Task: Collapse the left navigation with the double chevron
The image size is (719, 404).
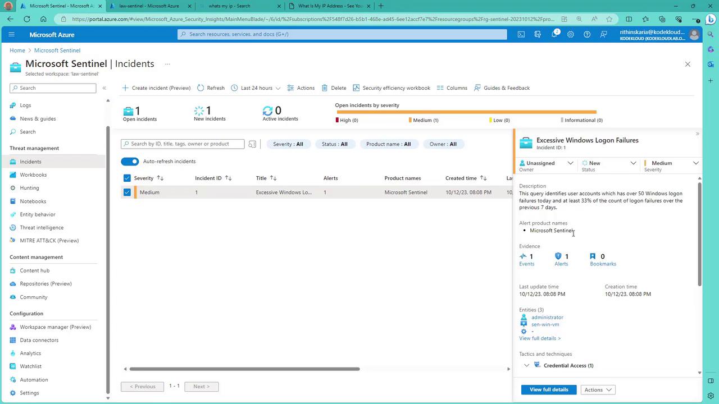Action: tap(104, 88)
